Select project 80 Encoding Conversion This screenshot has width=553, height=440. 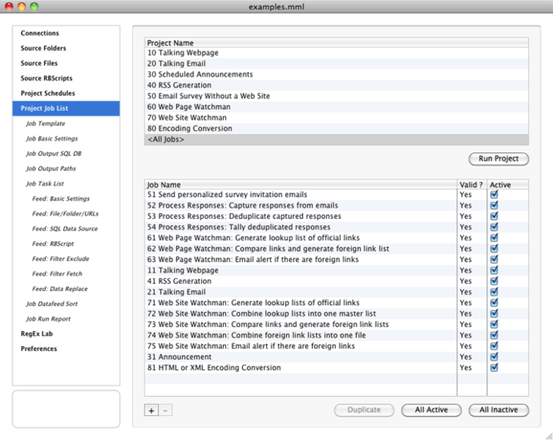point(337,128)
